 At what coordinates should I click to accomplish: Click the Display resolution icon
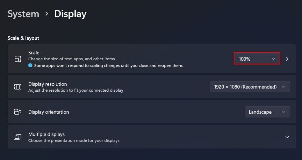18,87
